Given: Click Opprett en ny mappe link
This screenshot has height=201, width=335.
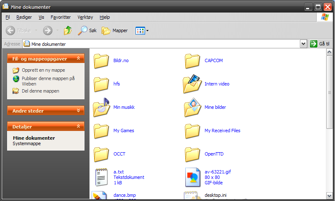Looking at the screenshot, I should point(43,70).
